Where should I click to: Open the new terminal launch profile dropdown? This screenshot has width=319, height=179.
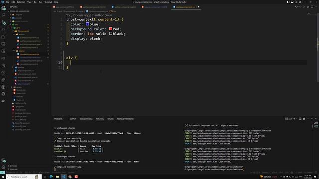tap(297, 119)
